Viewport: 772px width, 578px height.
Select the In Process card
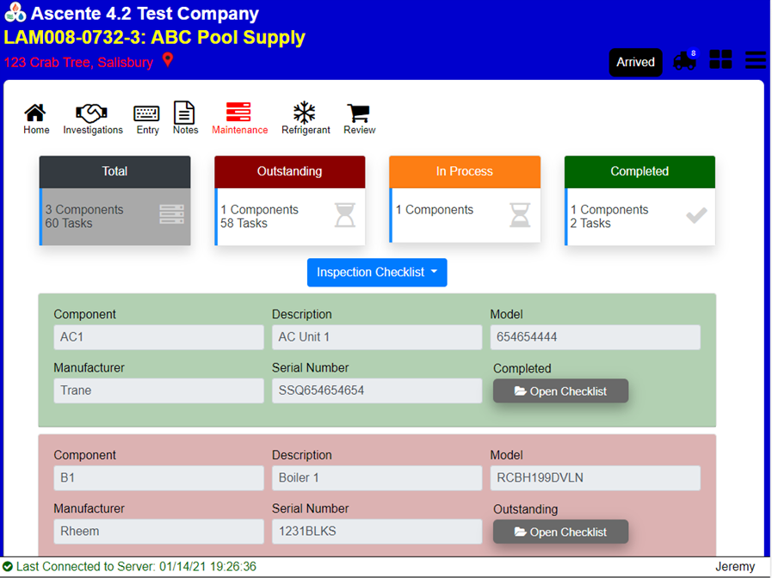(465, 201)
